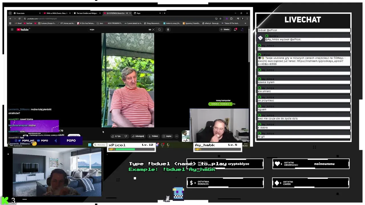Click the '!bduel @xPicol' chat message

click(304, 30)
